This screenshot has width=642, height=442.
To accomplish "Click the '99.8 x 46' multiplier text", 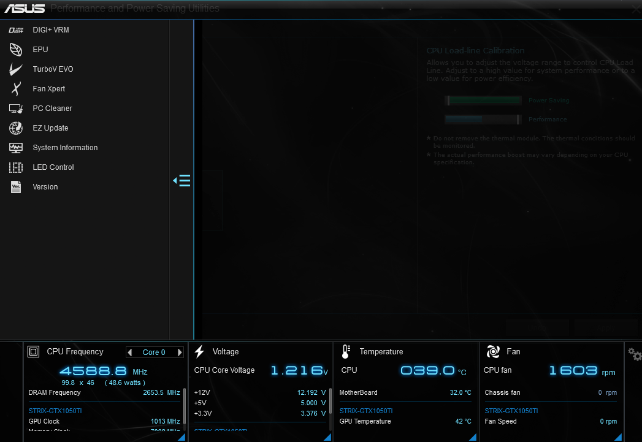I will tap(78, 383).
